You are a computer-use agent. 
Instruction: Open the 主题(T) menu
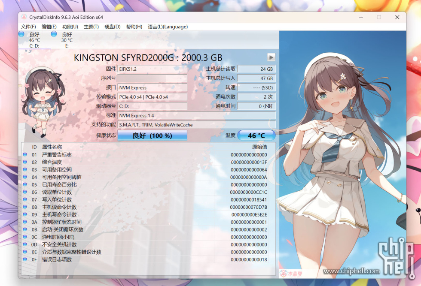click(x=91, y=27)
